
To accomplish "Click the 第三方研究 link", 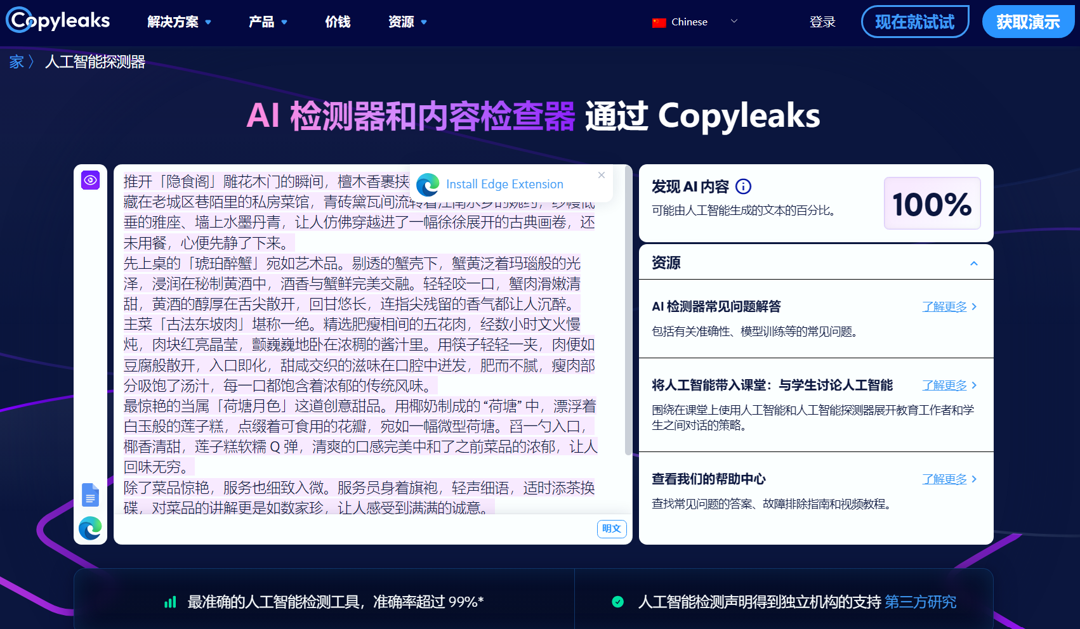I will (920, 602).
